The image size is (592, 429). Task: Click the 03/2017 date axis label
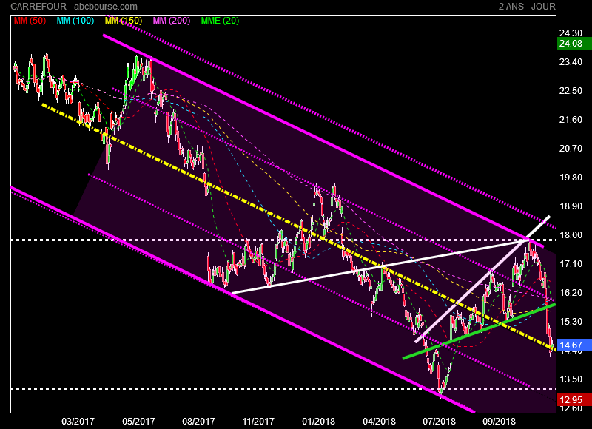[x=78, y=421]
